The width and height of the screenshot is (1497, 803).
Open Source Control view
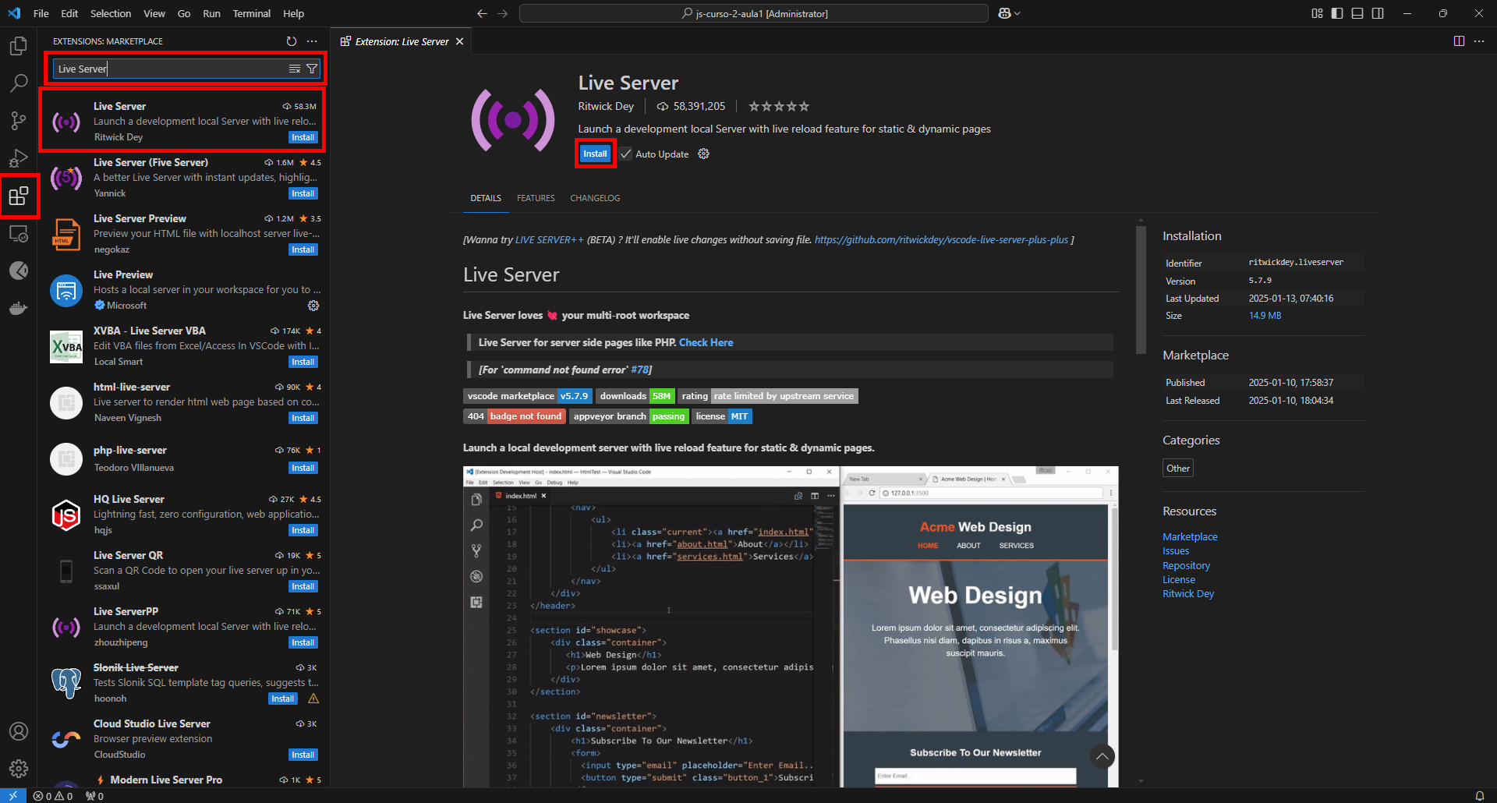click(x=19, y=120)
